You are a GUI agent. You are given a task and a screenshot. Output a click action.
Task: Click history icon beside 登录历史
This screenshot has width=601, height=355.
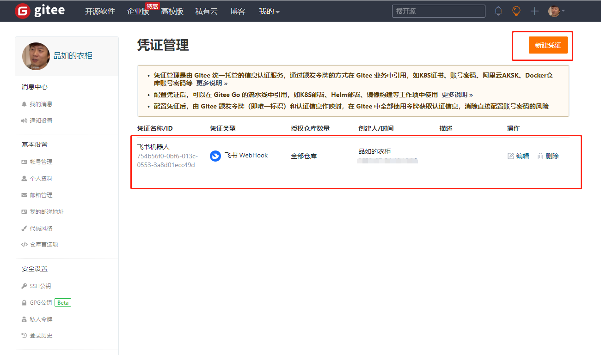tap(25, 336)
